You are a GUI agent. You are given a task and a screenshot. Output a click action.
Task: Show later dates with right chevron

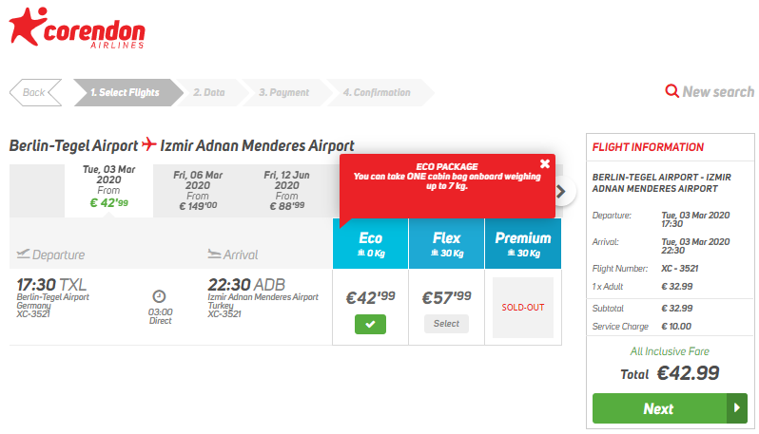click(561, 192)
